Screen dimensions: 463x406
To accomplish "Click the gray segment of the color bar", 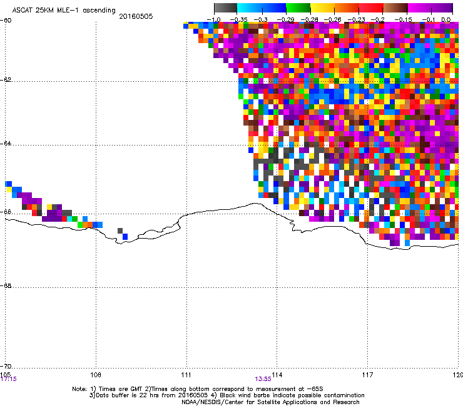I will pos(226,8).
